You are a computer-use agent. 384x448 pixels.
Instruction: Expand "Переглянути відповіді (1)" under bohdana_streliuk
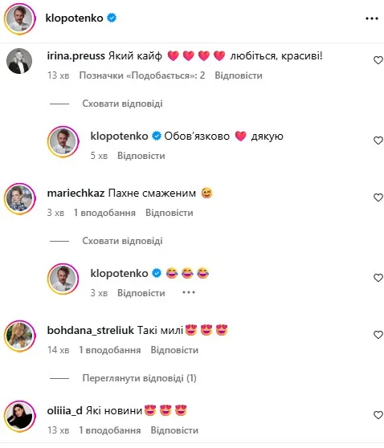point(139,378)
